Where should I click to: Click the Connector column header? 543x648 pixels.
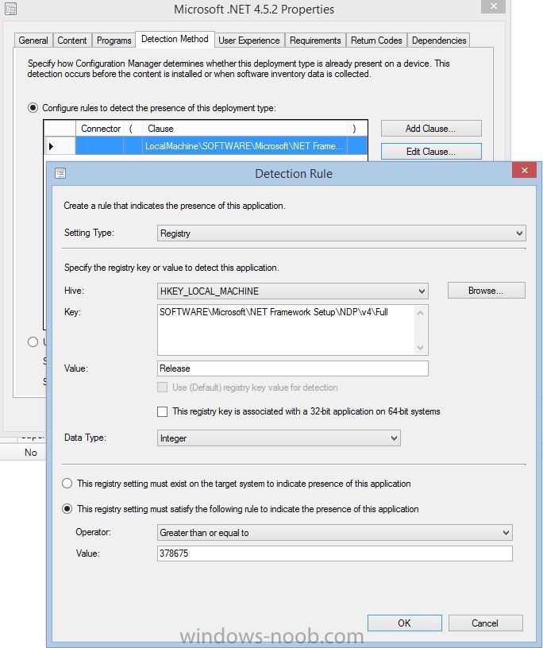pyautogui.click(x=100, y=129)
